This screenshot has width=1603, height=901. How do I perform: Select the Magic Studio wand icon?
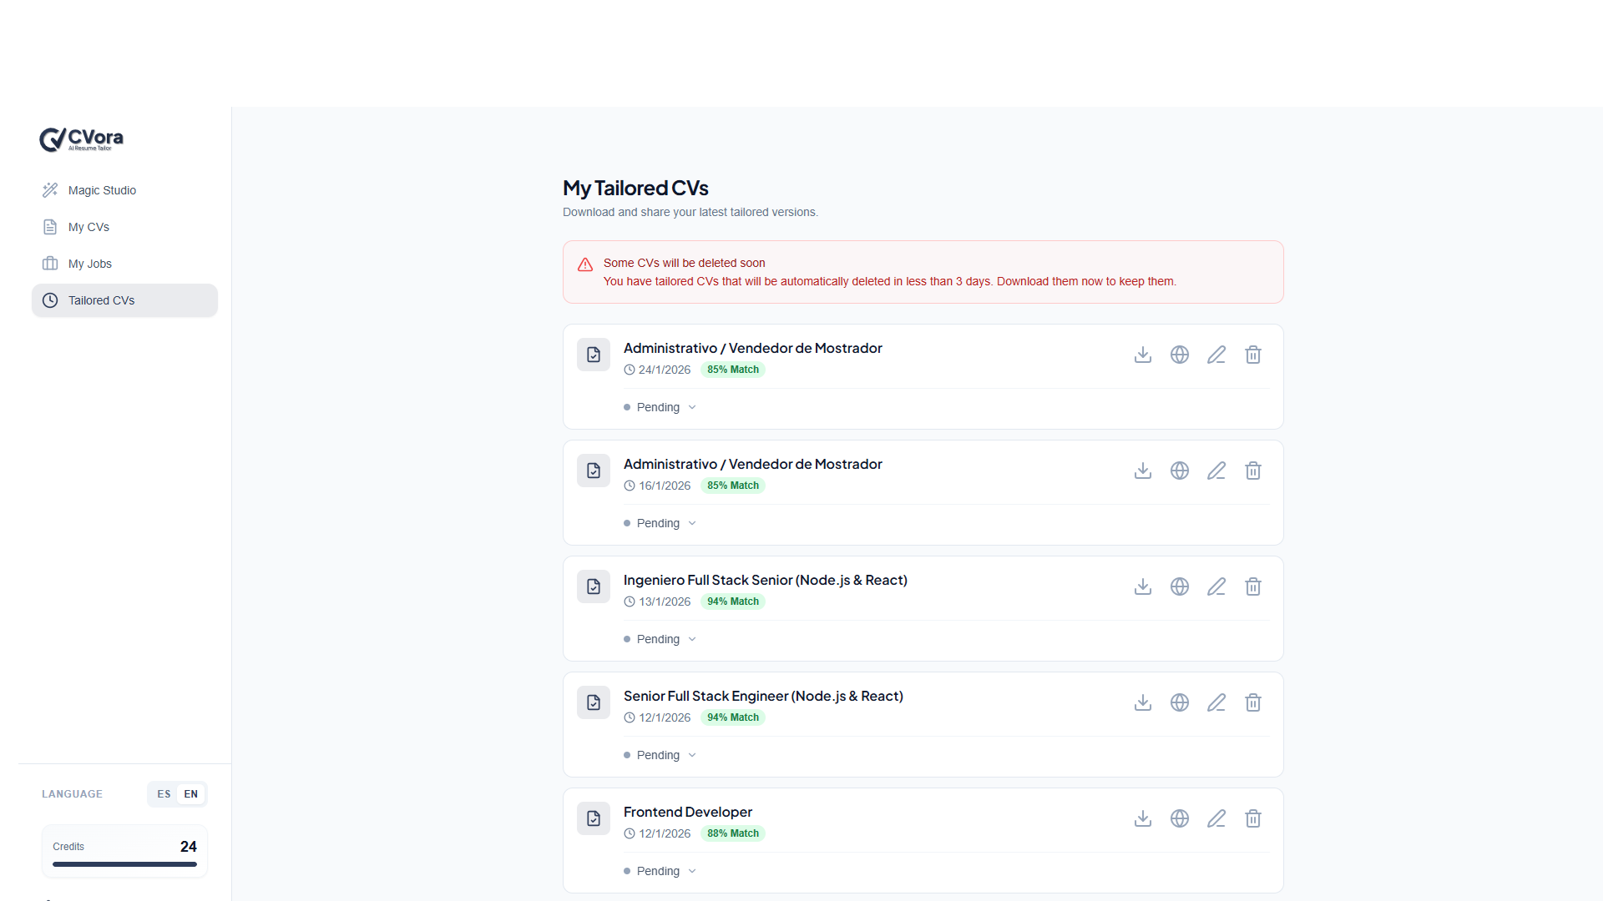(51, 189)
